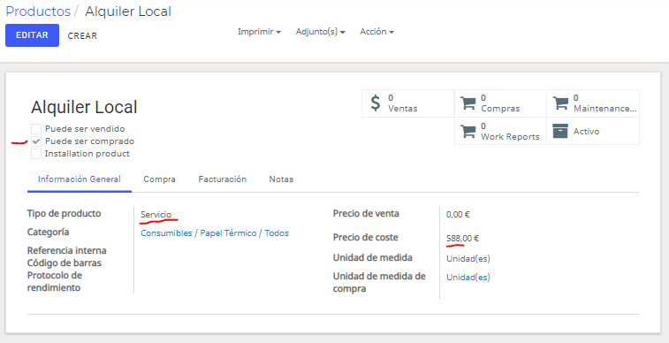Toggle the Installation product checkbox
Viewport: 669px width, 343px height.
coord(36,154)
